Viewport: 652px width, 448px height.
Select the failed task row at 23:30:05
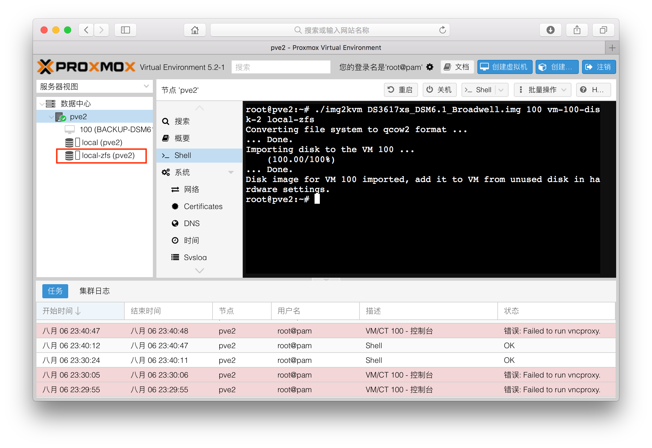pyautogui.click(x=326, y=375)
